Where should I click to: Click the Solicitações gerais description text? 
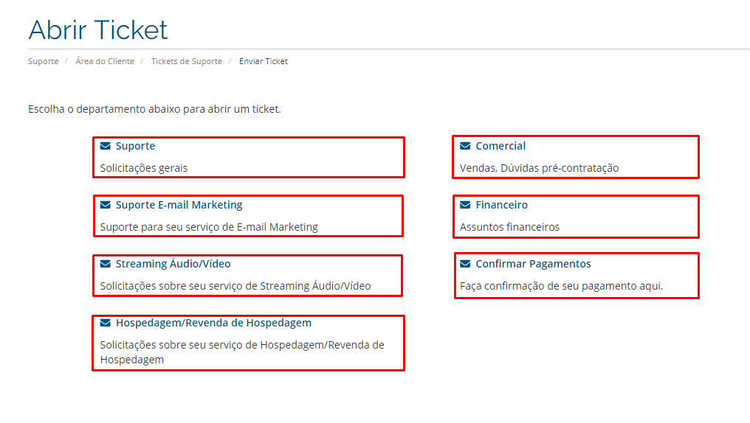(143, 168)
